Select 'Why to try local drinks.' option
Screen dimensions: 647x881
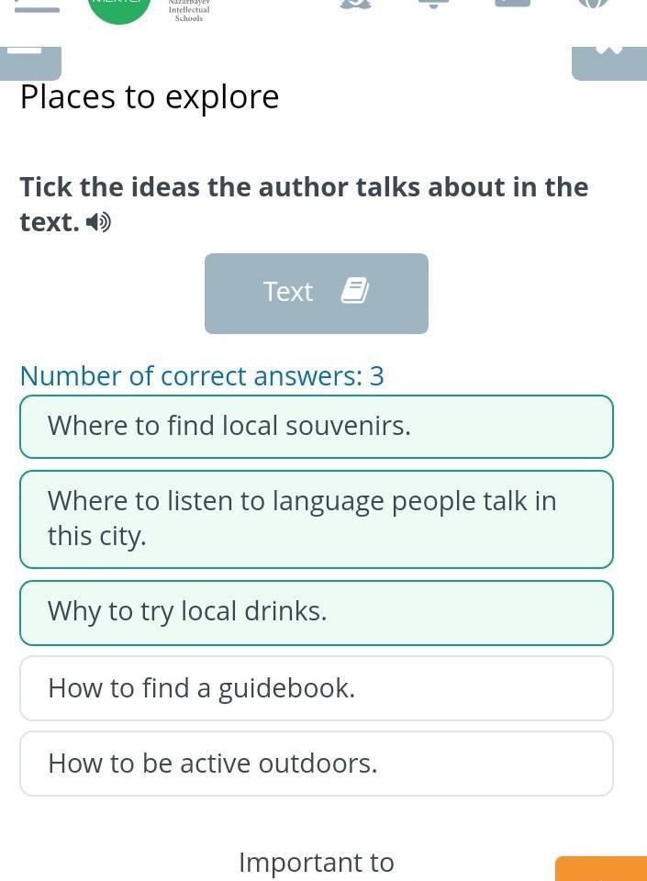point(316,612)
